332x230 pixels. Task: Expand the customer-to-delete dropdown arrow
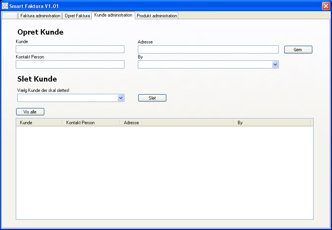121,98
